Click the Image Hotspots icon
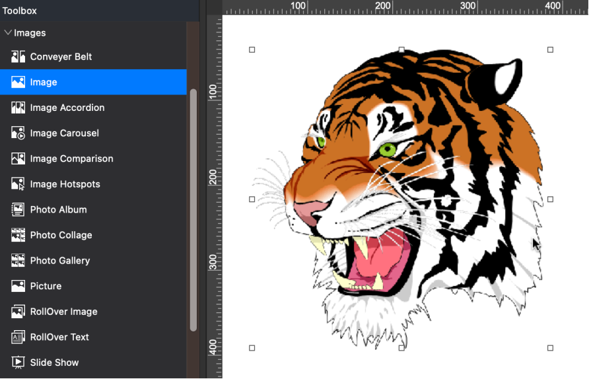This screenshot has height=379, width=589. [x=18, y=184]
